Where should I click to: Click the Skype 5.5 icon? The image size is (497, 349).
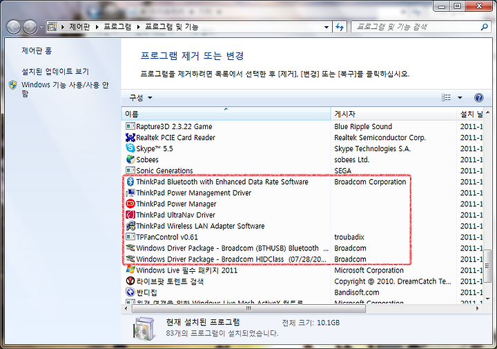coord(130,148)
